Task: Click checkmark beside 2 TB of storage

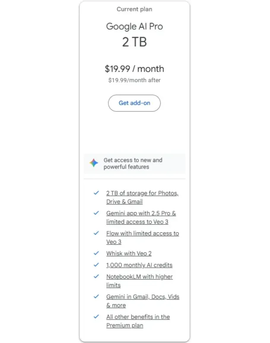Action: point(96,193)
